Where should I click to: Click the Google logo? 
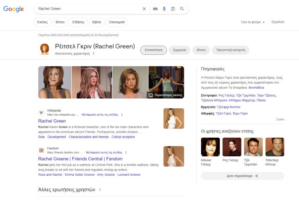coord(13,9)
